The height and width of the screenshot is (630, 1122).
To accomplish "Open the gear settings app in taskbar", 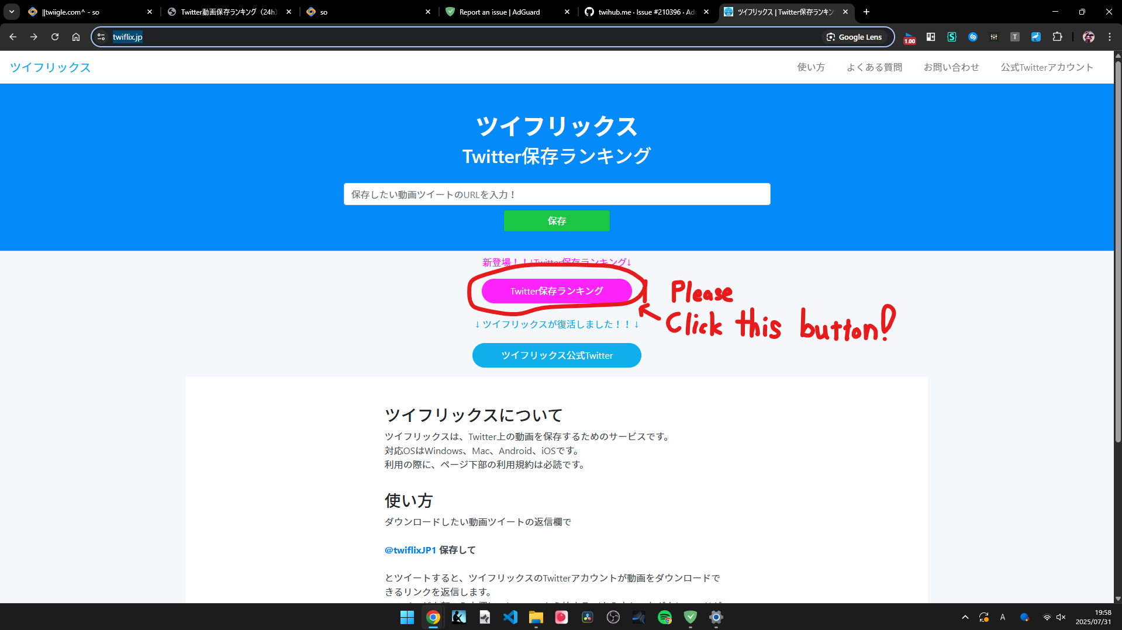I will tap(716, 617).
